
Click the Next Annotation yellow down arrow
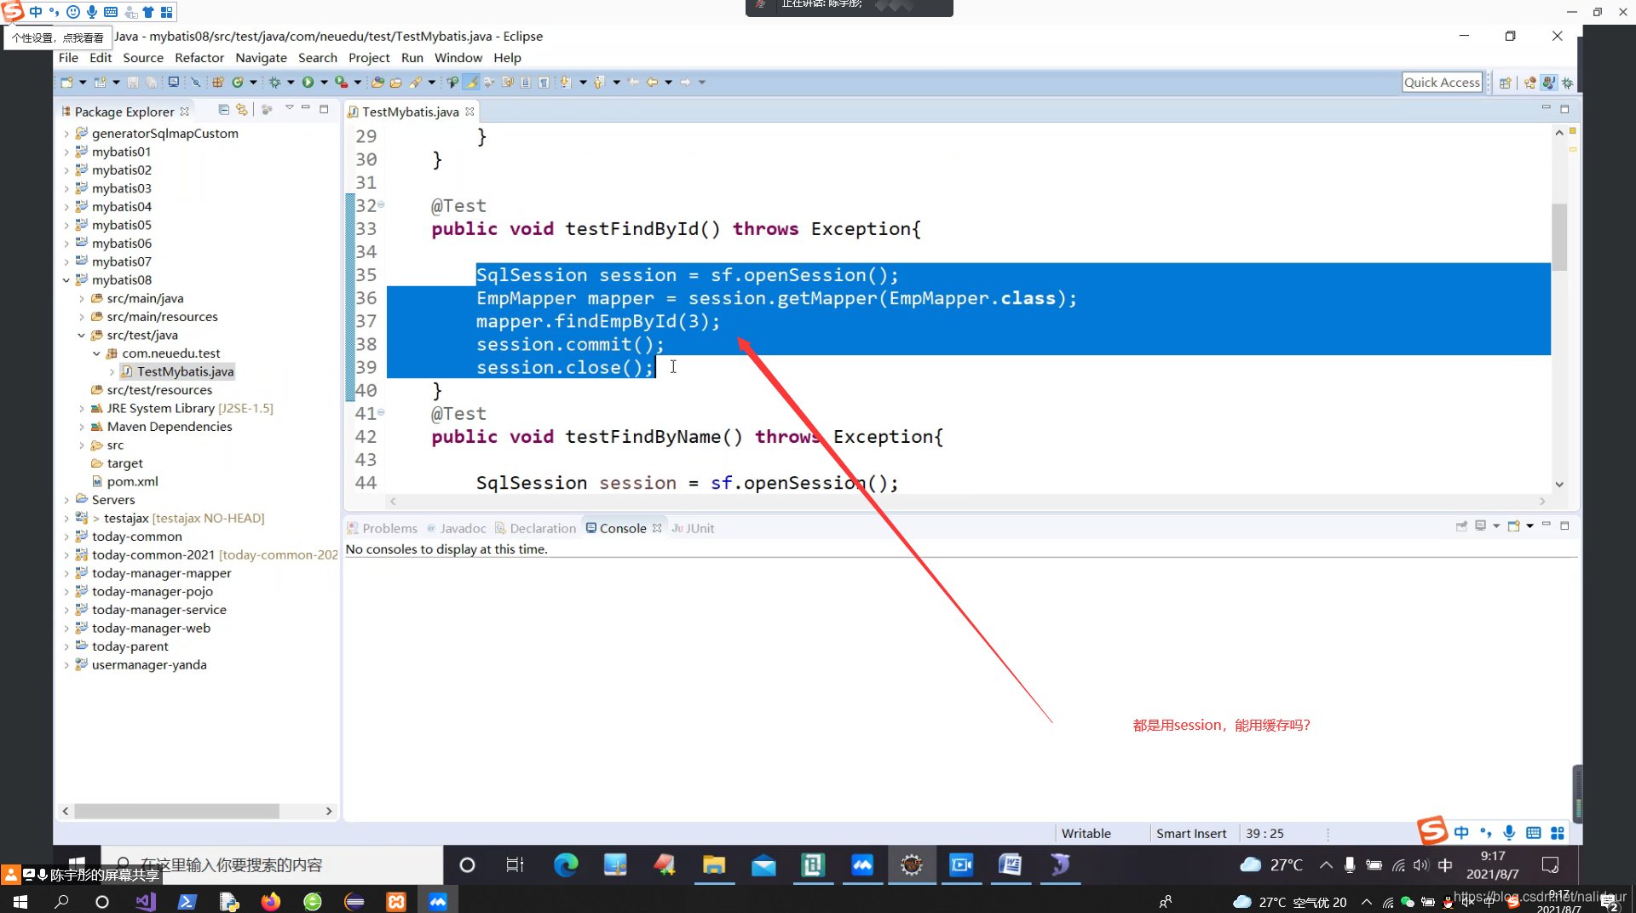pos(565,83)
